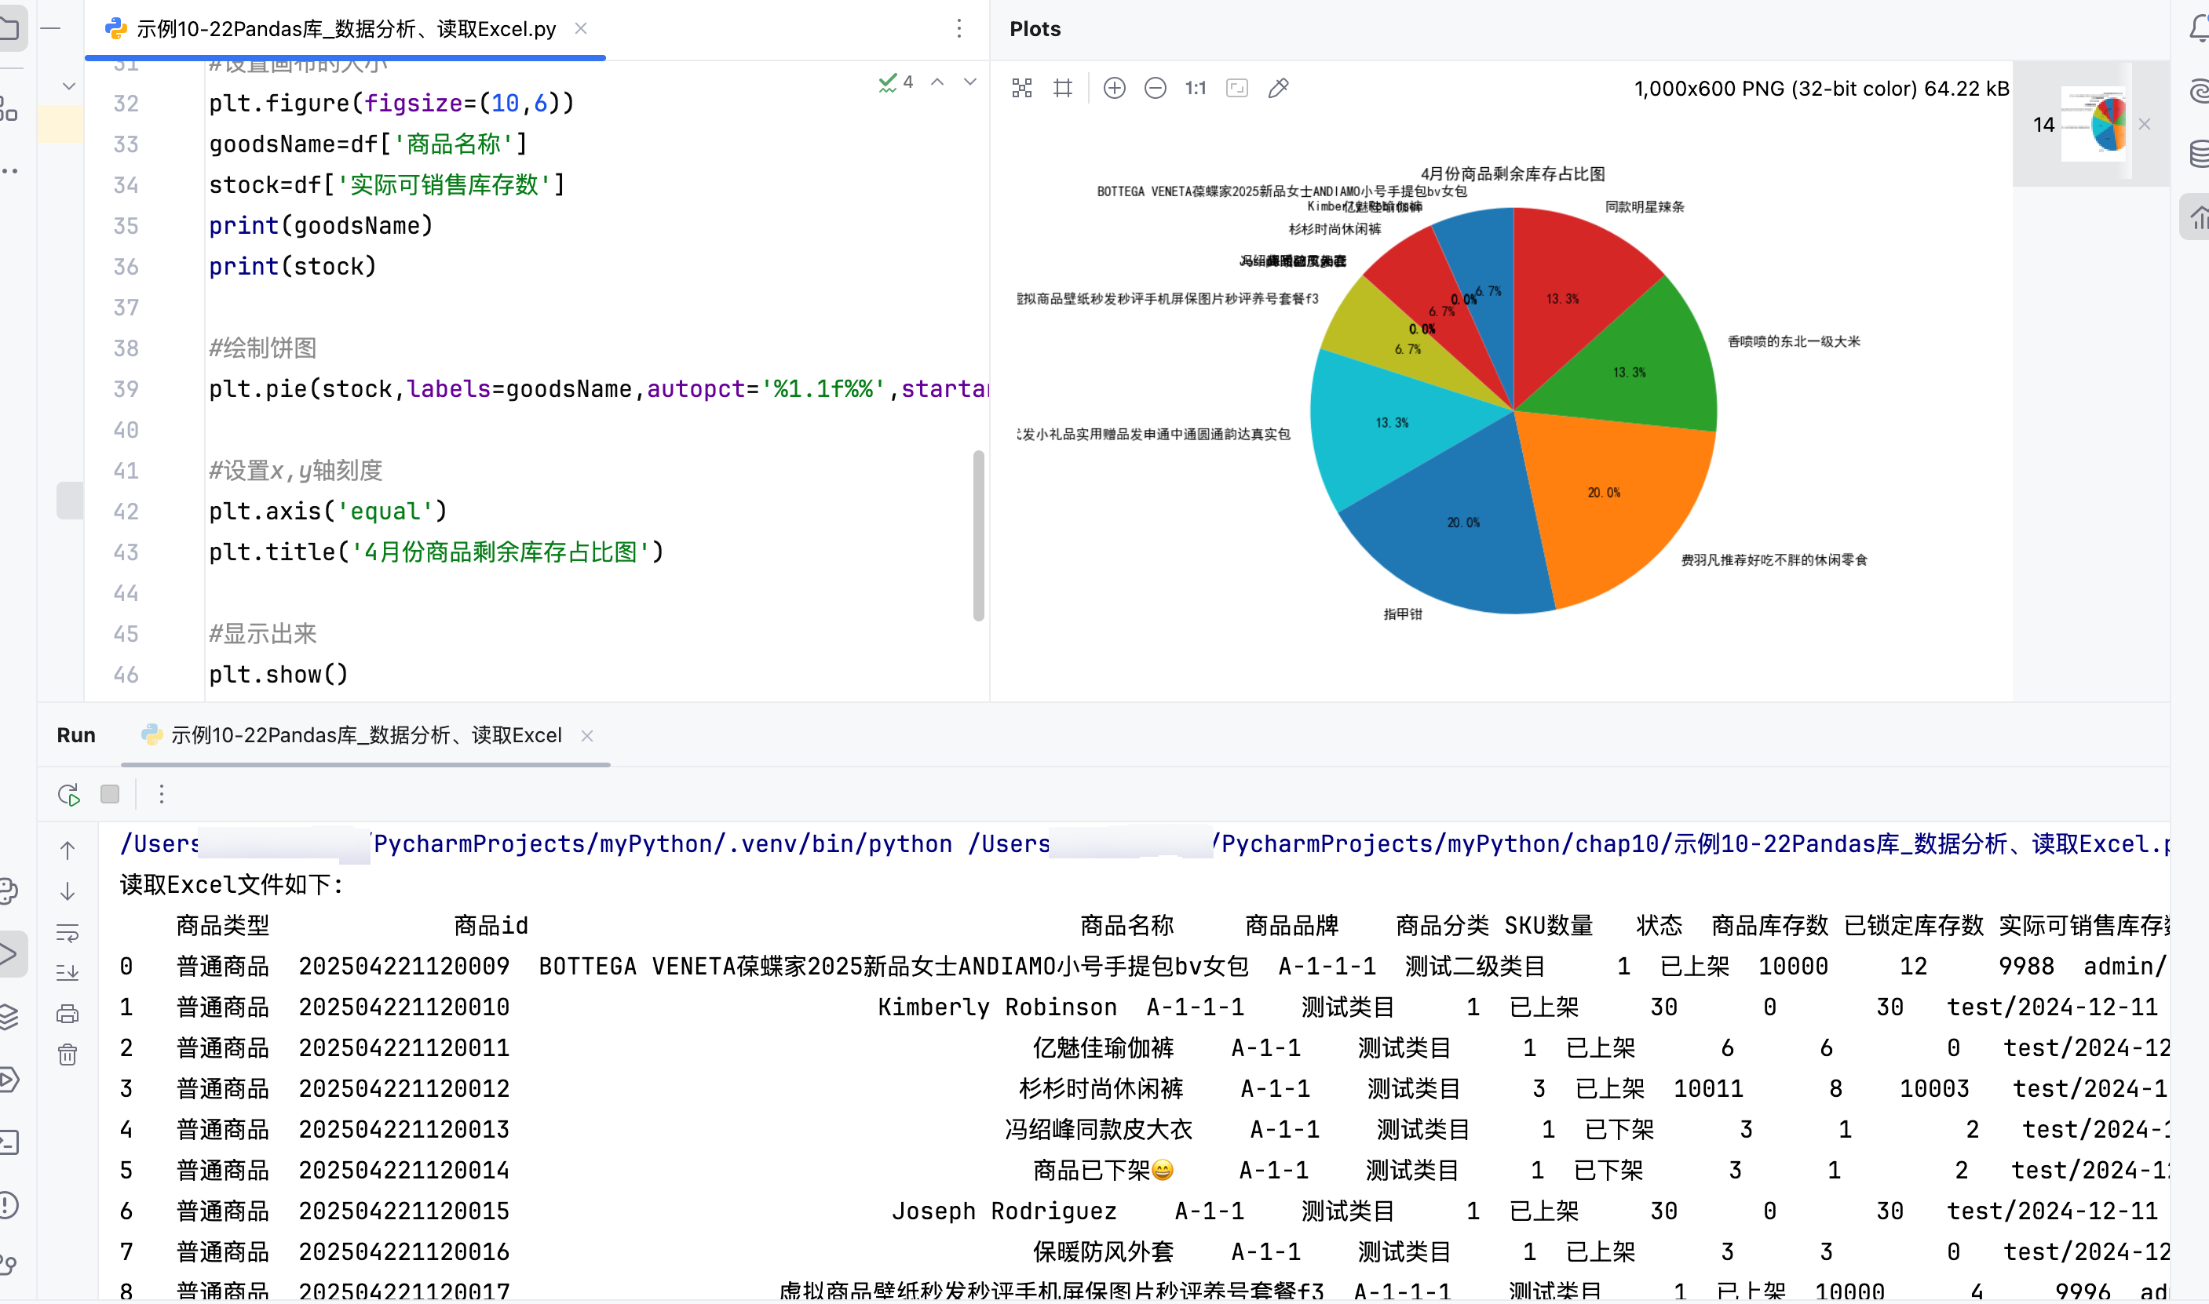Toggle soft-wrap for console output
The width and height of the screenshot is (2209, 1304).
[68, 931]
